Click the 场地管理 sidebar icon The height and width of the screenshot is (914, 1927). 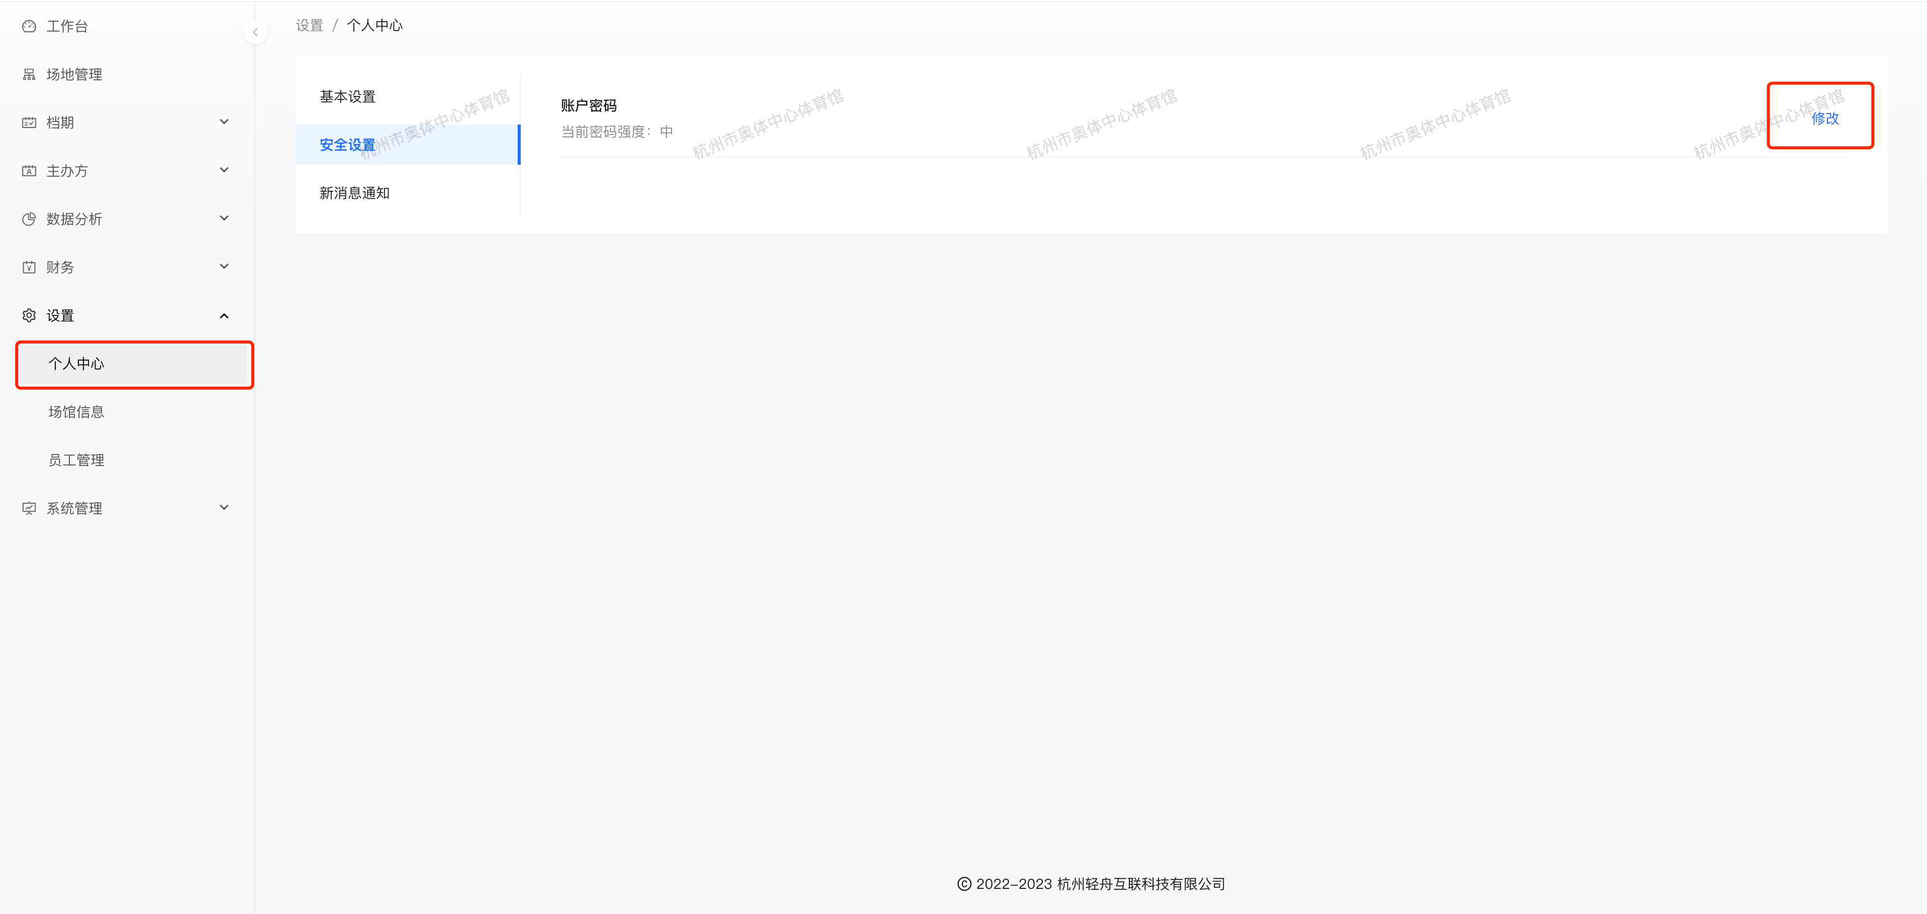tap(29, 75)
